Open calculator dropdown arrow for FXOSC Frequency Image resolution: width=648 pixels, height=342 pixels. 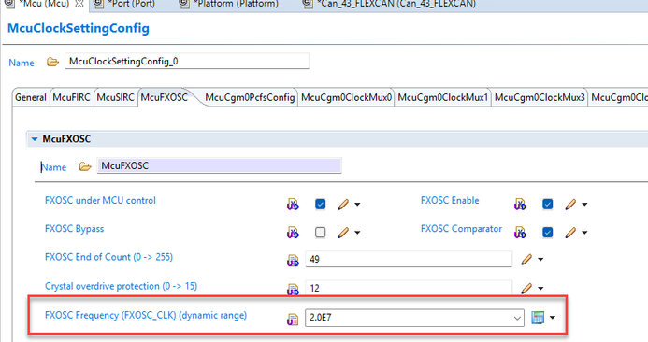pyautogui.click(x=553, y=318)
